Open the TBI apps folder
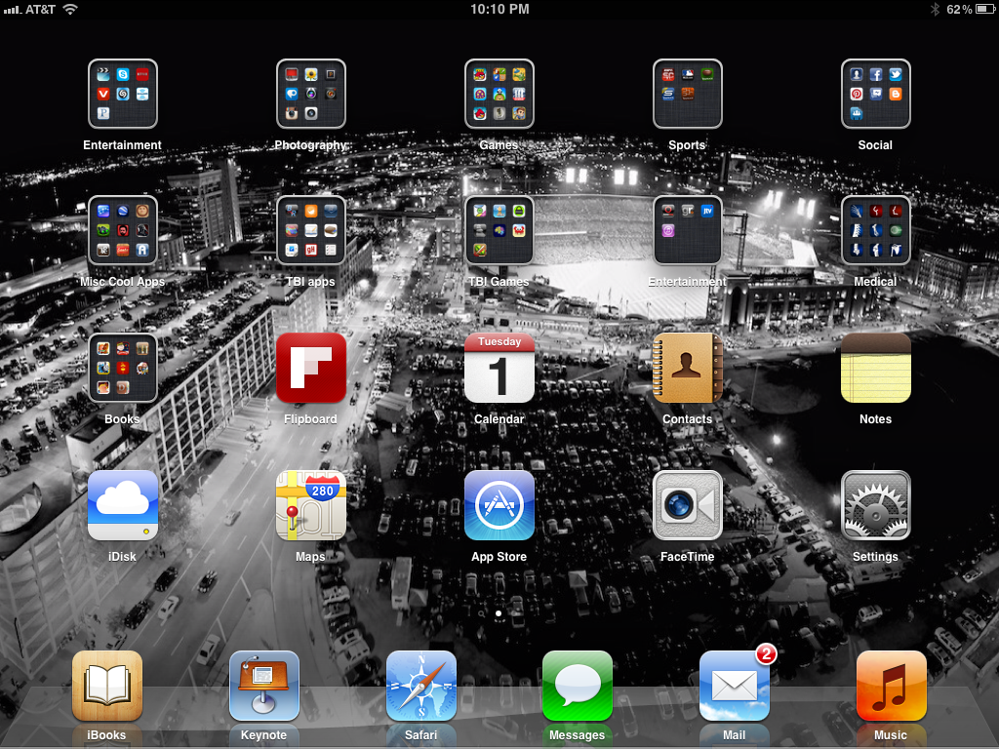 click(311, 230)
